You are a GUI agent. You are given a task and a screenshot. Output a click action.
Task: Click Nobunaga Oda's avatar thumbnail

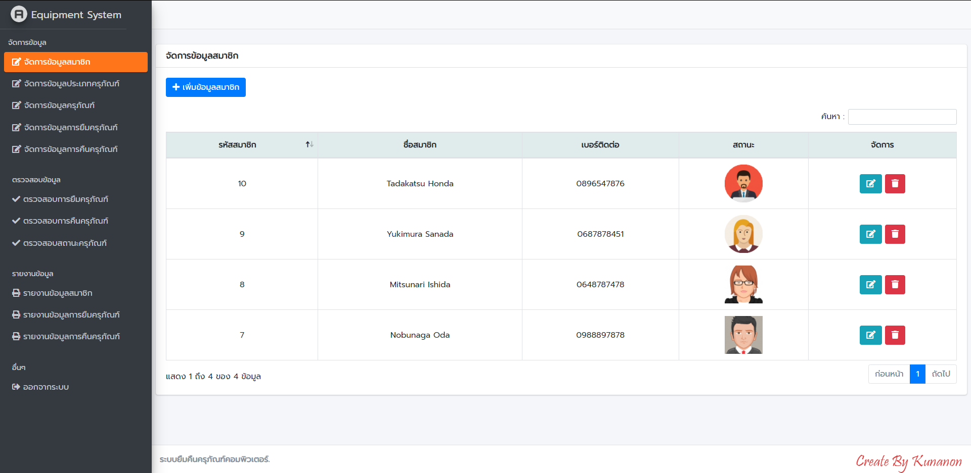point(743,335)
